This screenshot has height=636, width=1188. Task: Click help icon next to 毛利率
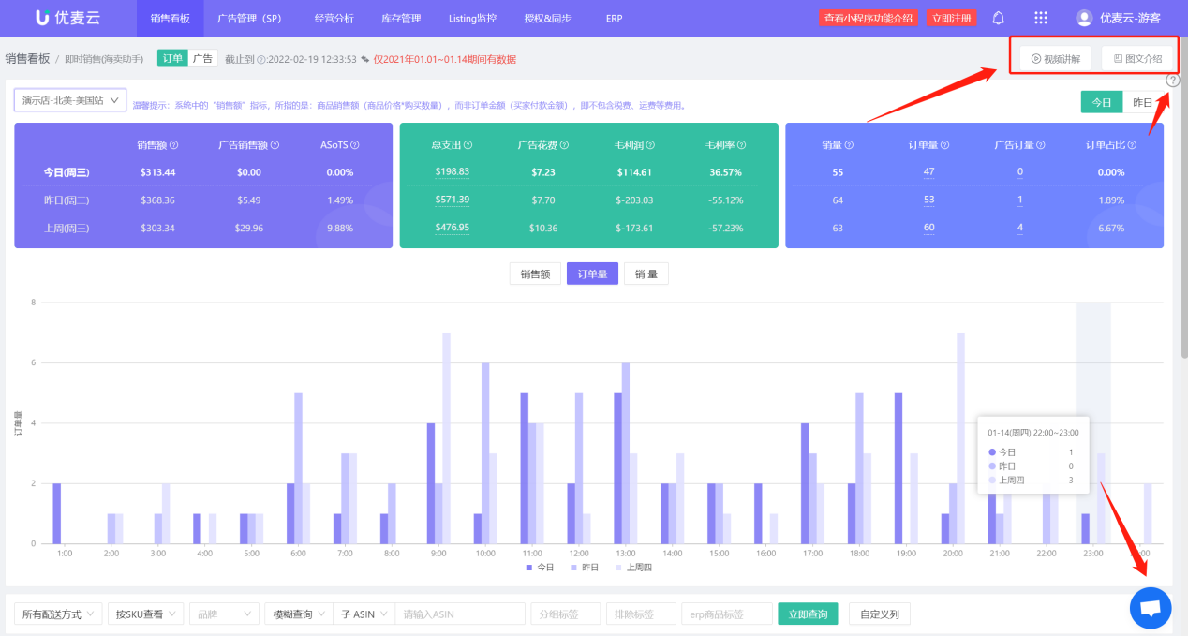tap(741, 145)
